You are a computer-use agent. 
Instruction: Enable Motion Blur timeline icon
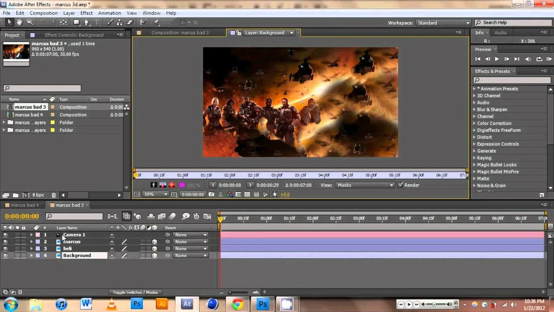click(x=172, y=216)
